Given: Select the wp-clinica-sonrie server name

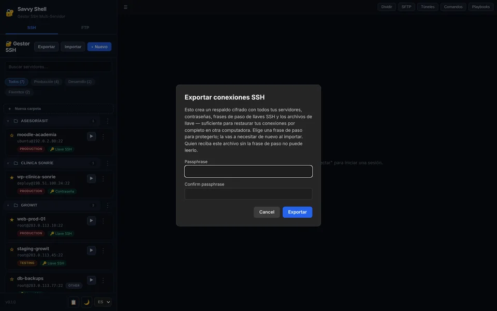Looking at the screenshot, I should coord(36,177).
